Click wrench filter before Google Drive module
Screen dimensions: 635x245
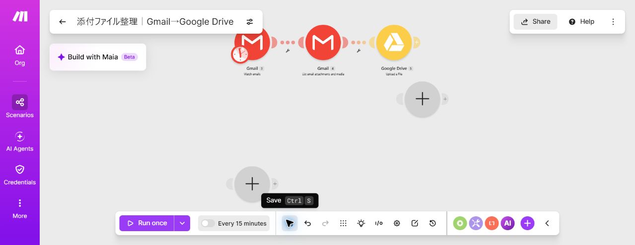(x=358, y=50)
